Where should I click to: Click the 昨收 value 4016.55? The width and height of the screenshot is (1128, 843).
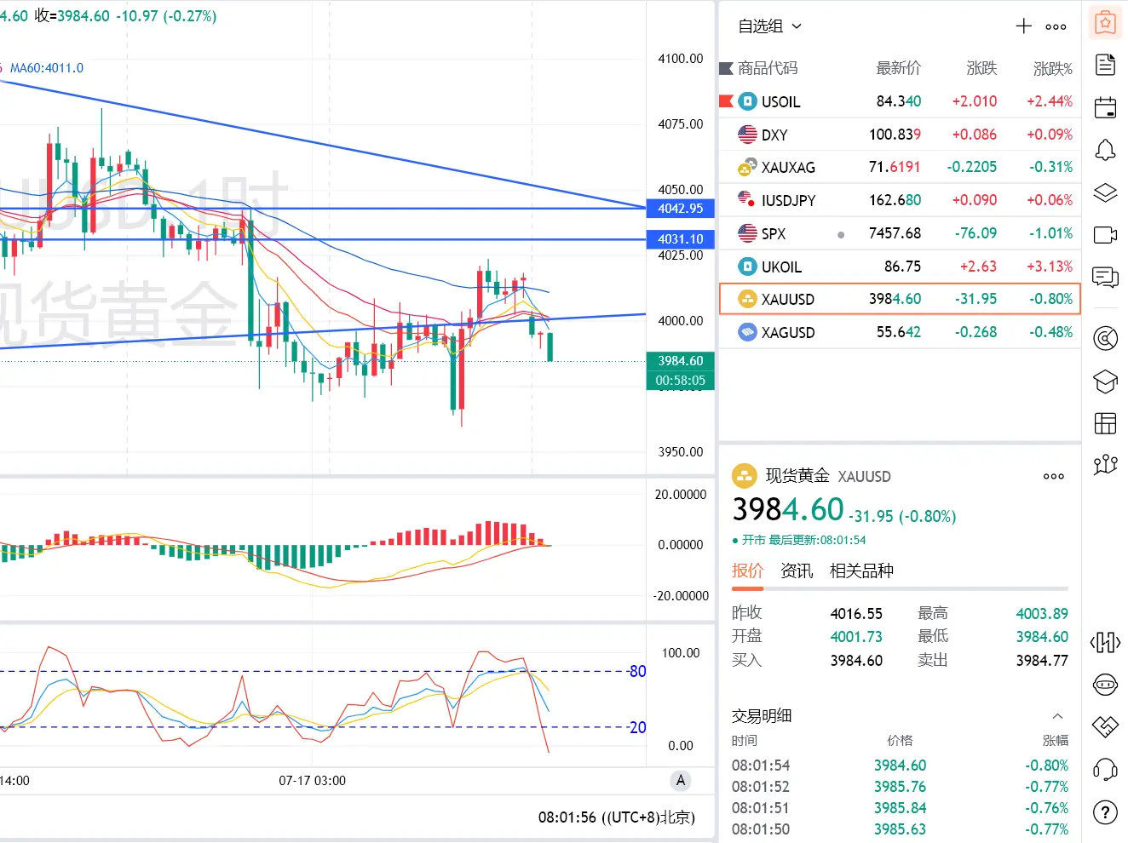(x=856, y=614)
